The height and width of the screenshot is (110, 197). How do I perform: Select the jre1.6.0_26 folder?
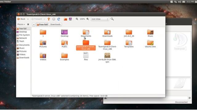click(x=129, y=32)
